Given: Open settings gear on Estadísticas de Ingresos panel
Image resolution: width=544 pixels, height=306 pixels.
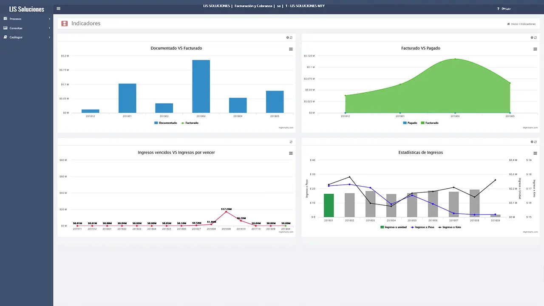Looking at the screenshot, I should click(532, 142).
